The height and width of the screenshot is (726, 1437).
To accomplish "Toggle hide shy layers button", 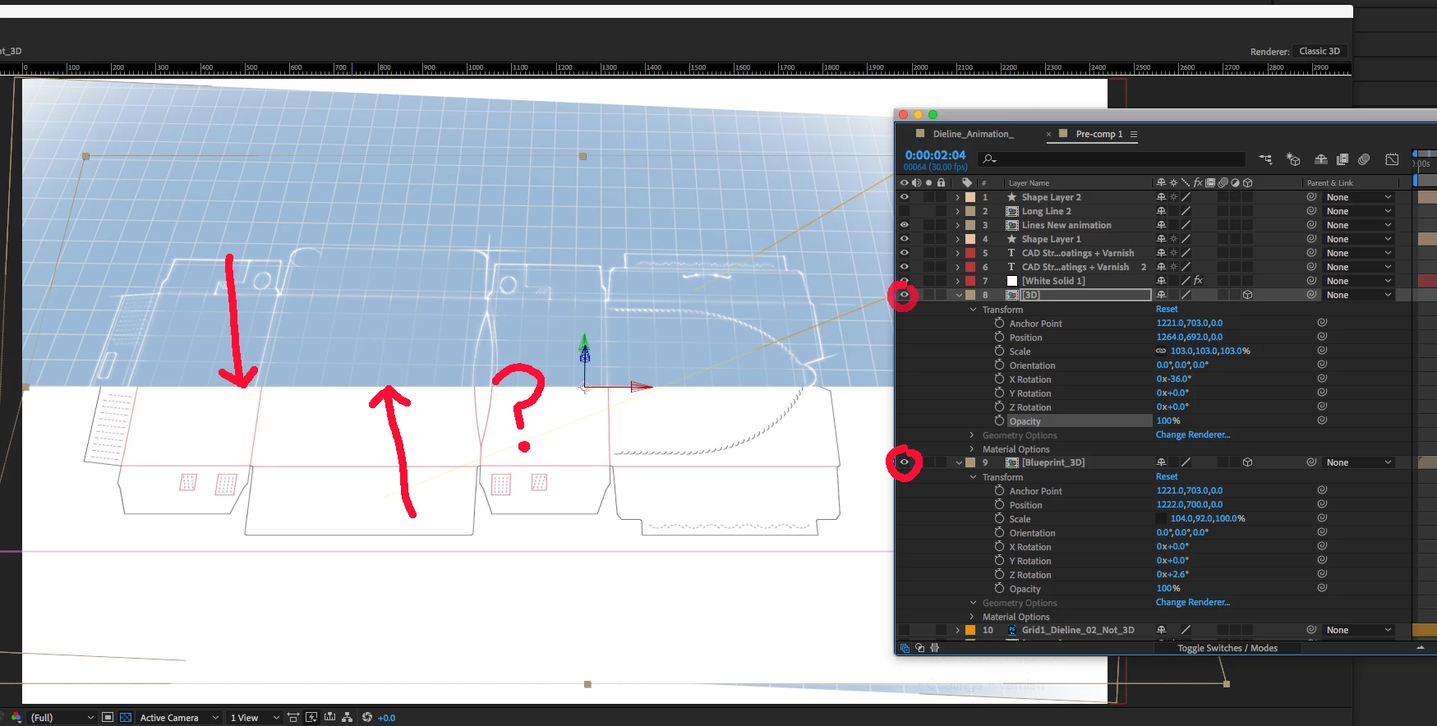I will click(1321, 159).
